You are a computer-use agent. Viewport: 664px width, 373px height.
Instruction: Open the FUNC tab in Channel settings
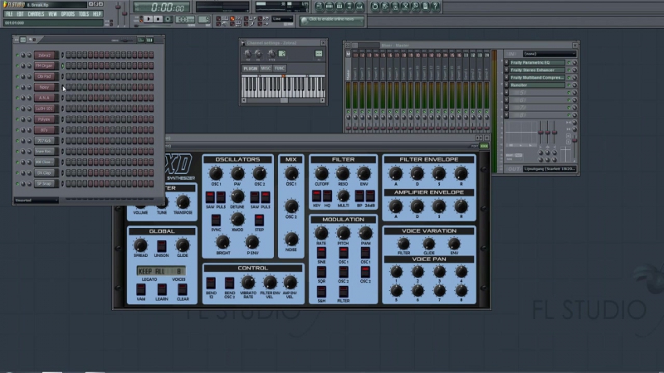point(280,68)
